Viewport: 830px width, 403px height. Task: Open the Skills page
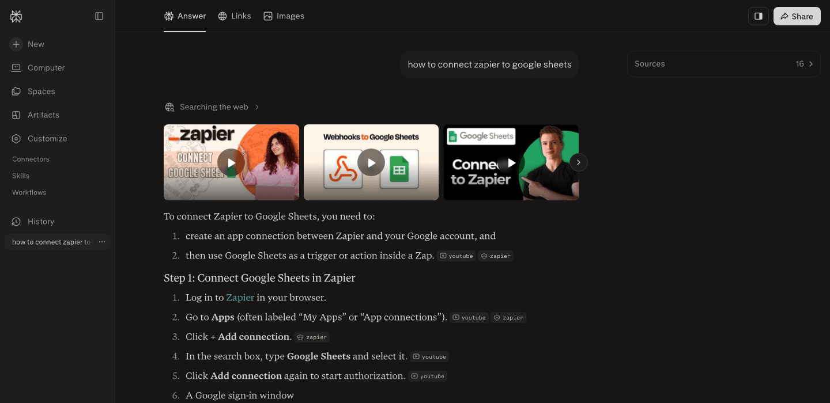21,176
